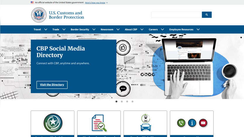Expand the Border Security menu chevron
Image resolution: width=244 pixels, height=137 pixels.
pyautogui.click(x=94, y=30)
